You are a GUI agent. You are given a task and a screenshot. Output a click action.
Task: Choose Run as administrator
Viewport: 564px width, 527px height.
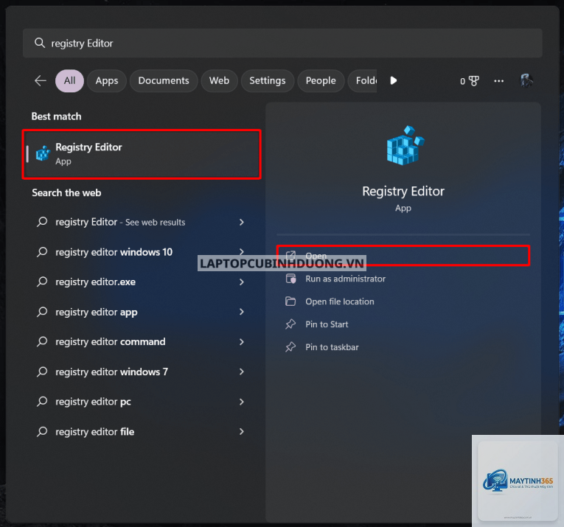point(403,279)
